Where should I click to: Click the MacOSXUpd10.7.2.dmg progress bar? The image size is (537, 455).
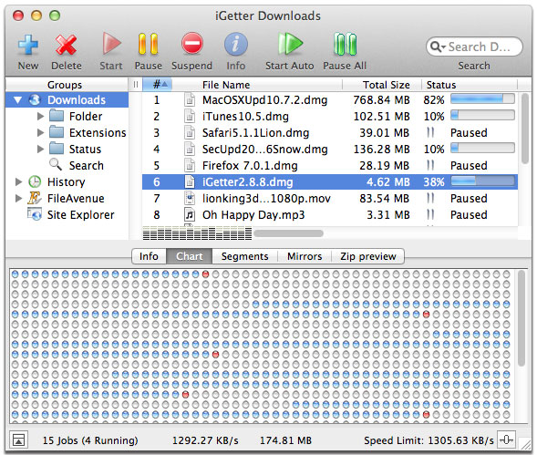coord(482,99)
